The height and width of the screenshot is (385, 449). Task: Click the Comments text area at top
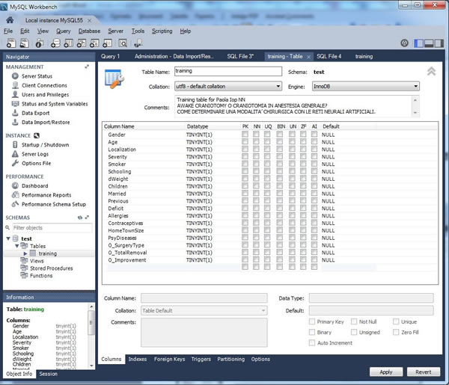(x=297, y=106)
